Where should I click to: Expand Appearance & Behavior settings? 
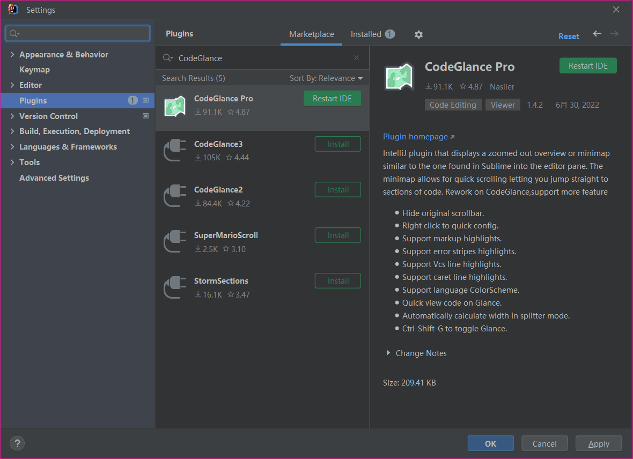pos(12,55)
